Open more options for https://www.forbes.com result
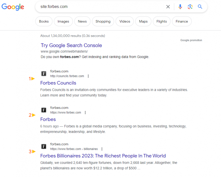The height and width of the screenshot is (177, 221). [85, 113]
